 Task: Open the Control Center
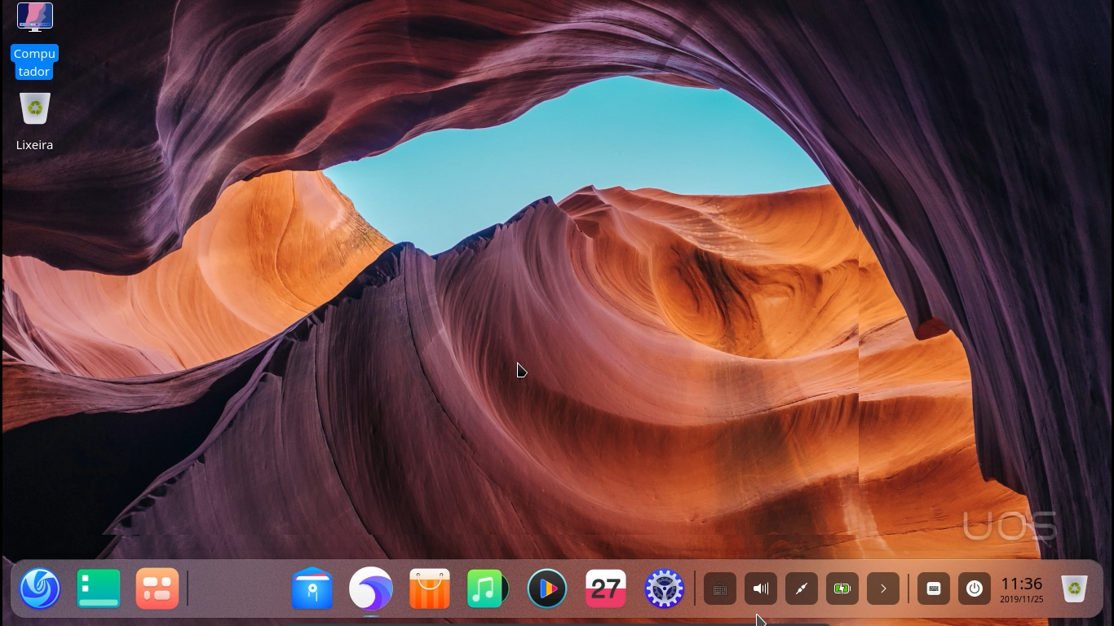tap(664, 589)
